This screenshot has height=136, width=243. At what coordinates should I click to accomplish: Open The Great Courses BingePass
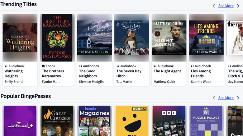point(57,121)
